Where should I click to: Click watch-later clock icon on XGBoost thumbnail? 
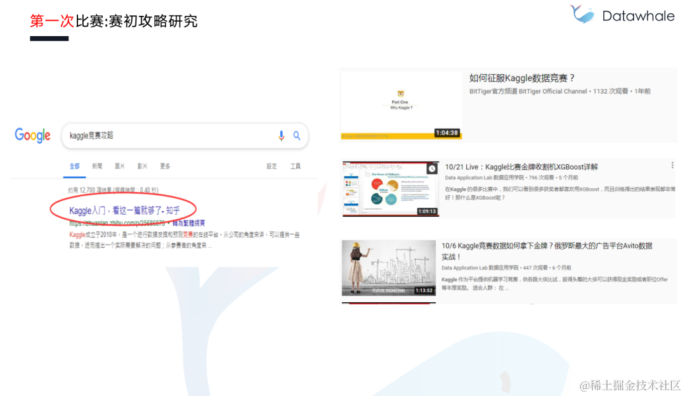(432, 169)
